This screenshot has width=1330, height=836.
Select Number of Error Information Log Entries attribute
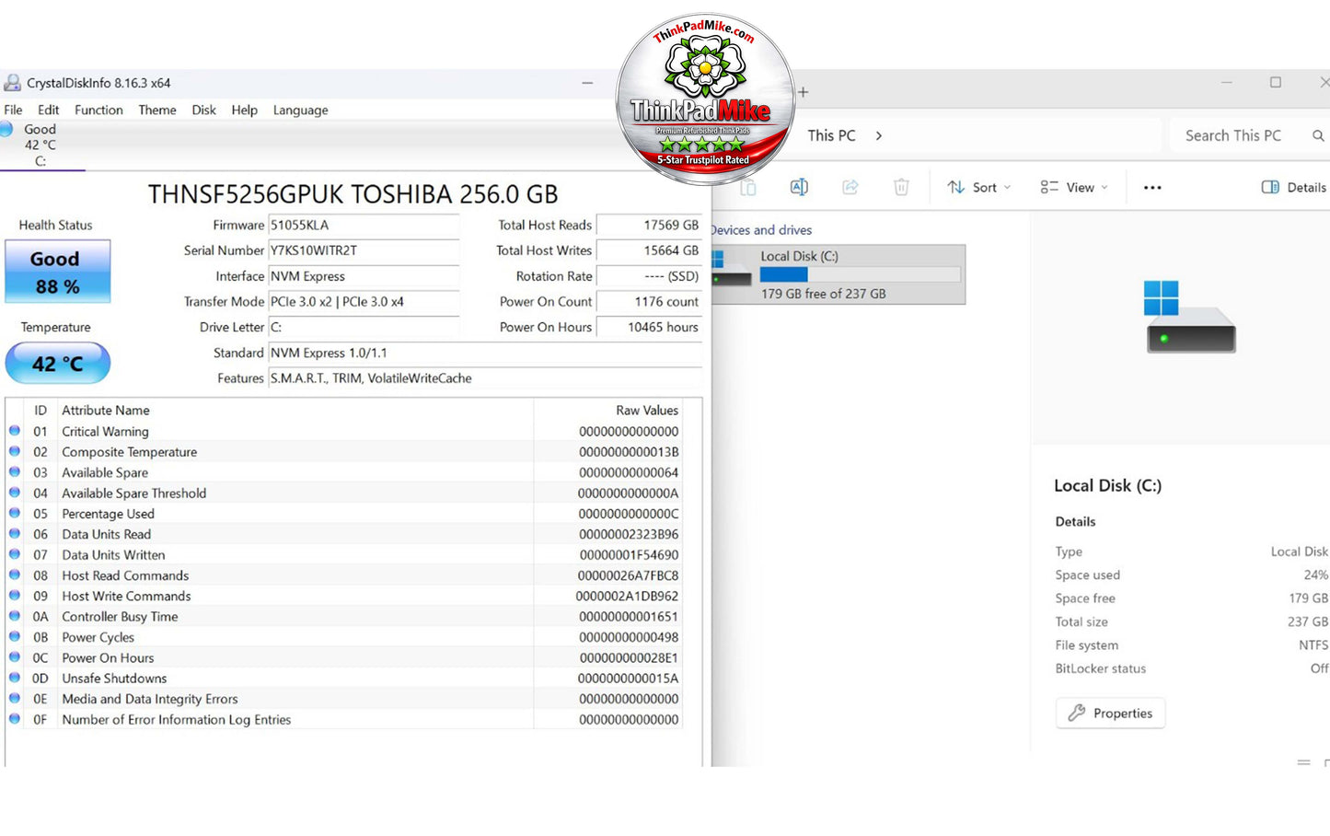(177, 720)
